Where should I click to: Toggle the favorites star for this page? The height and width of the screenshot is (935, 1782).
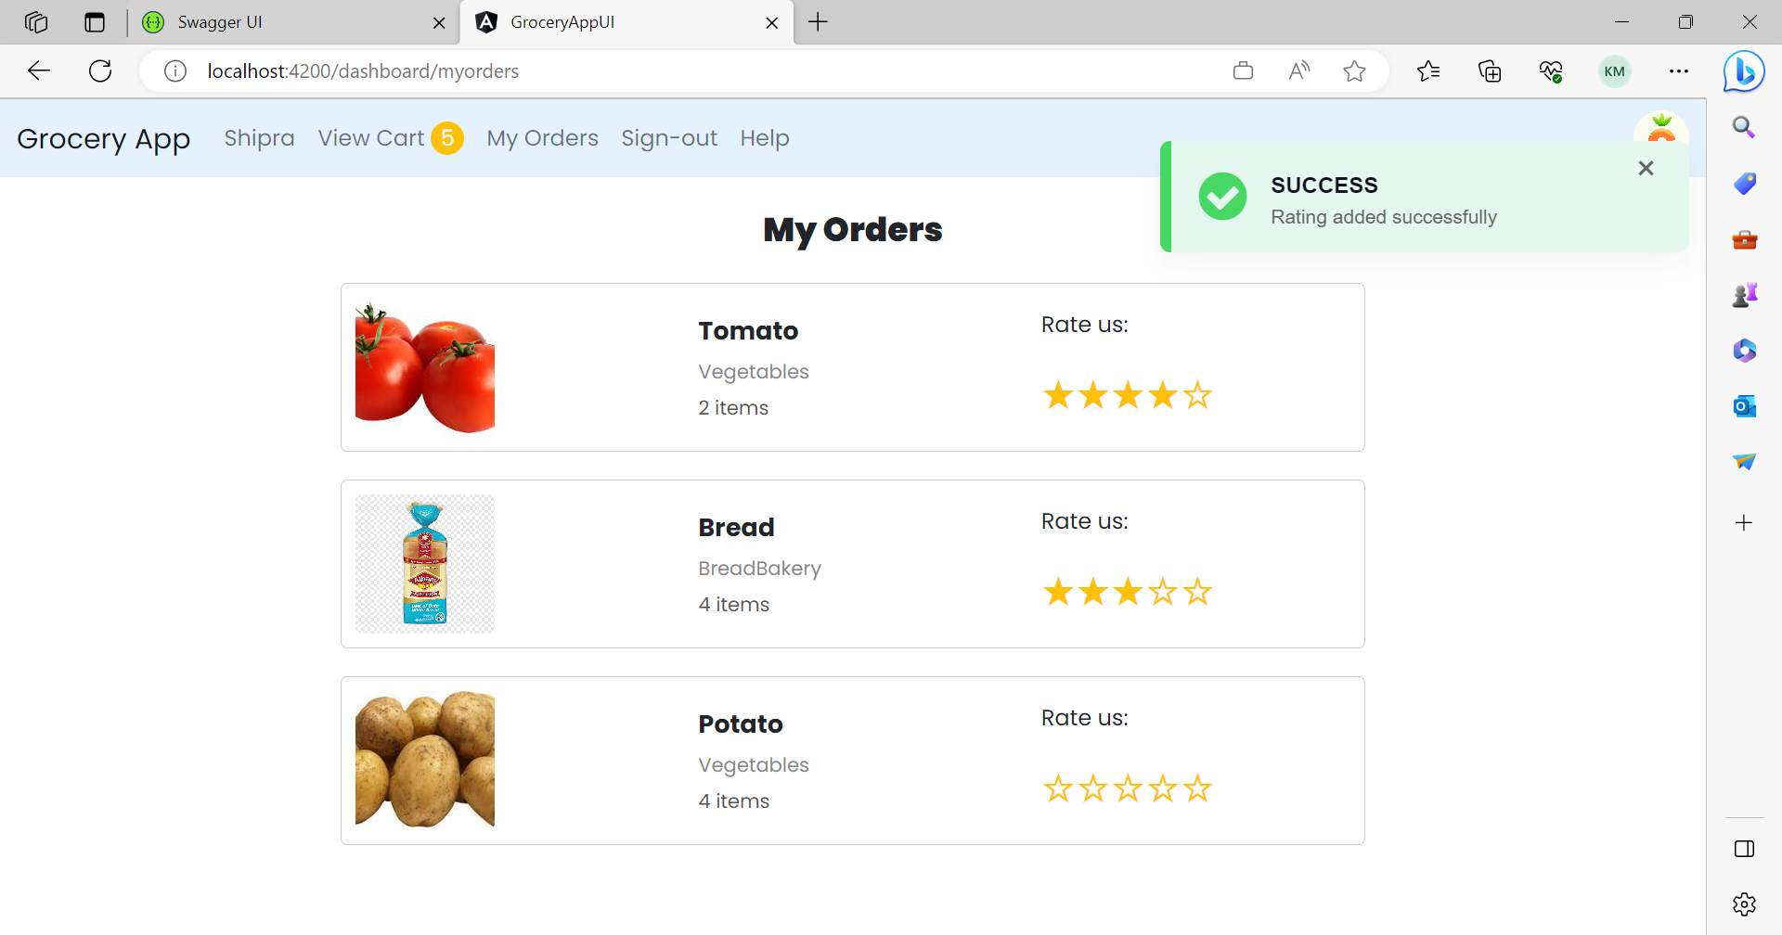coord(1354,70)
